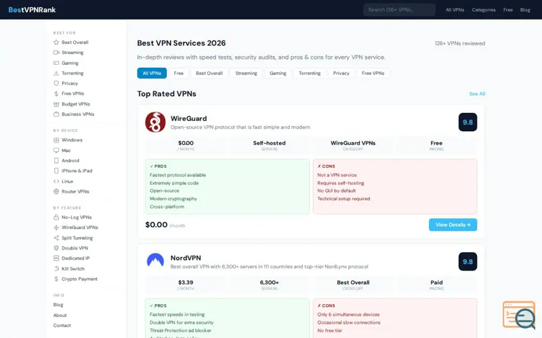Click 'Double VPN for extra security' pro

pos(182,322)
